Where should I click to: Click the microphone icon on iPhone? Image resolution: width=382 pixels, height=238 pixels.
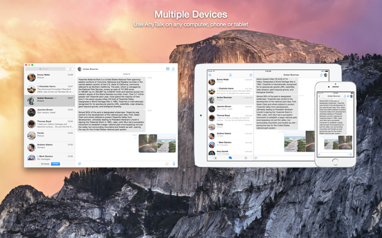tap(351, 155)
